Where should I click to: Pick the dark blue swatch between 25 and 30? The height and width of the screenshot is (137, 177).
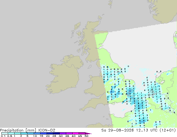pyautogui.click(x=56, y=133)
